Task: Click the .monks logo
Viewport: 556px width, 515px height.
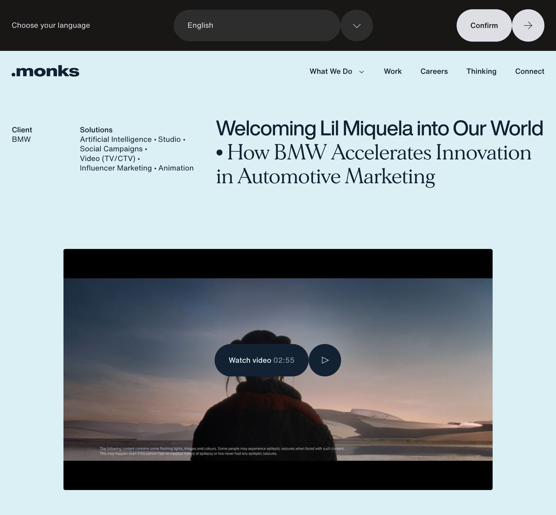Action: [x=45, y=71]
